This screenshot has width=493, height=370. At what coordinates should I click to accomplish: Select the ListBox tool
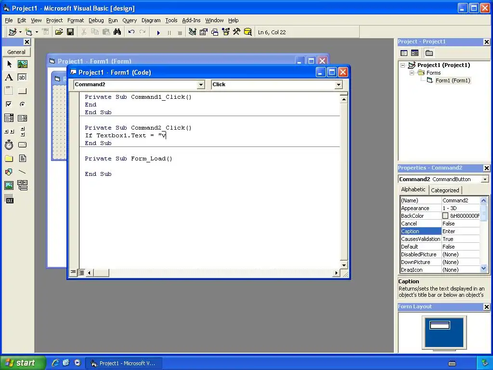(22, 118)
